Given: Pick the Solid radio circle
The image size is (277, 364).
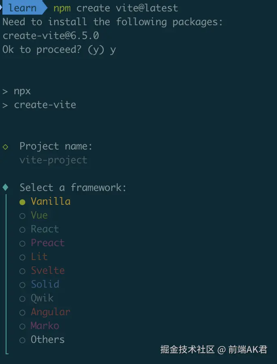Looking at the screenshot, I should pyautogui.click(x=22, y=285).
